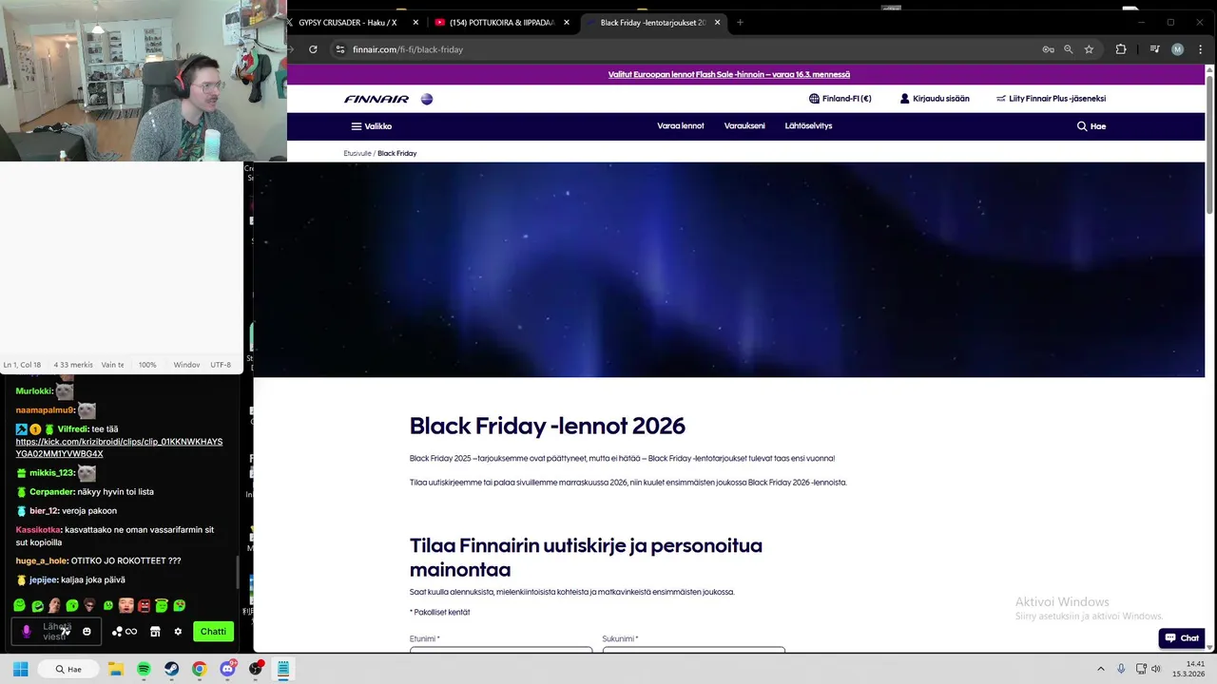Screen dimensions: 1217x684
Task: Open Discord from the taskbar
Action: (x=227, y=669)
